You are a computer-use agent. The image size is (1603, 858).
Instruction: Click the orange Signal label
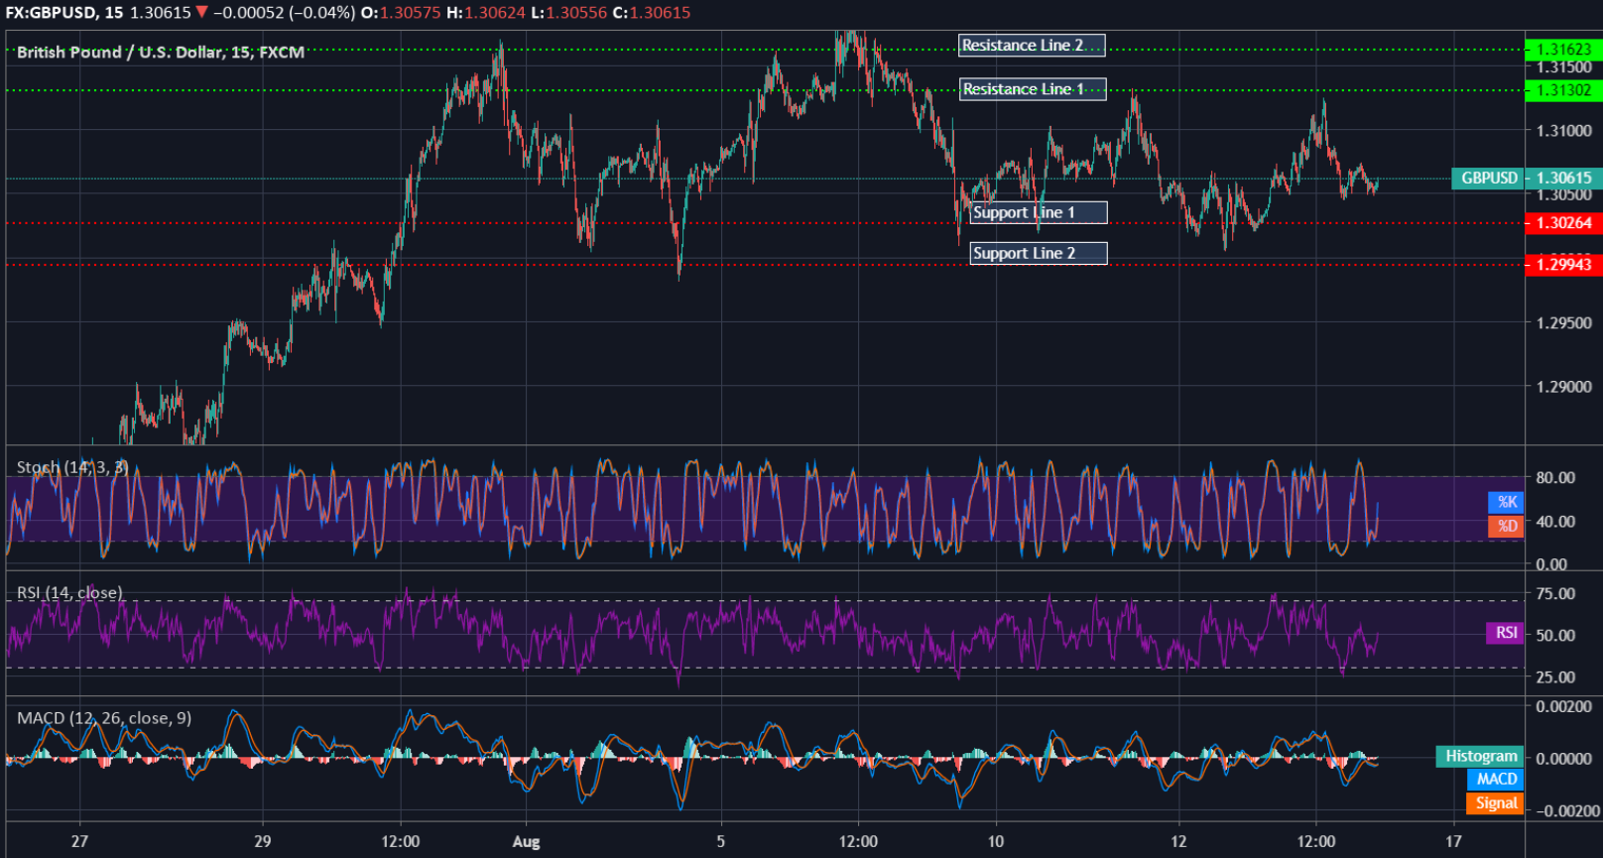(1495, 803)
